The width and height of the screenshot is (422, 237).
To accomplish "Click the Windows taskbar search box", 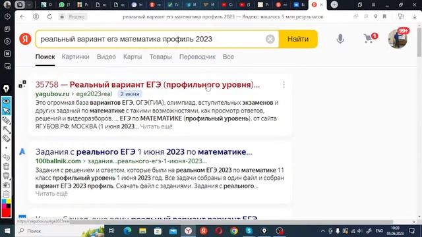I will [x=59, y=231].
